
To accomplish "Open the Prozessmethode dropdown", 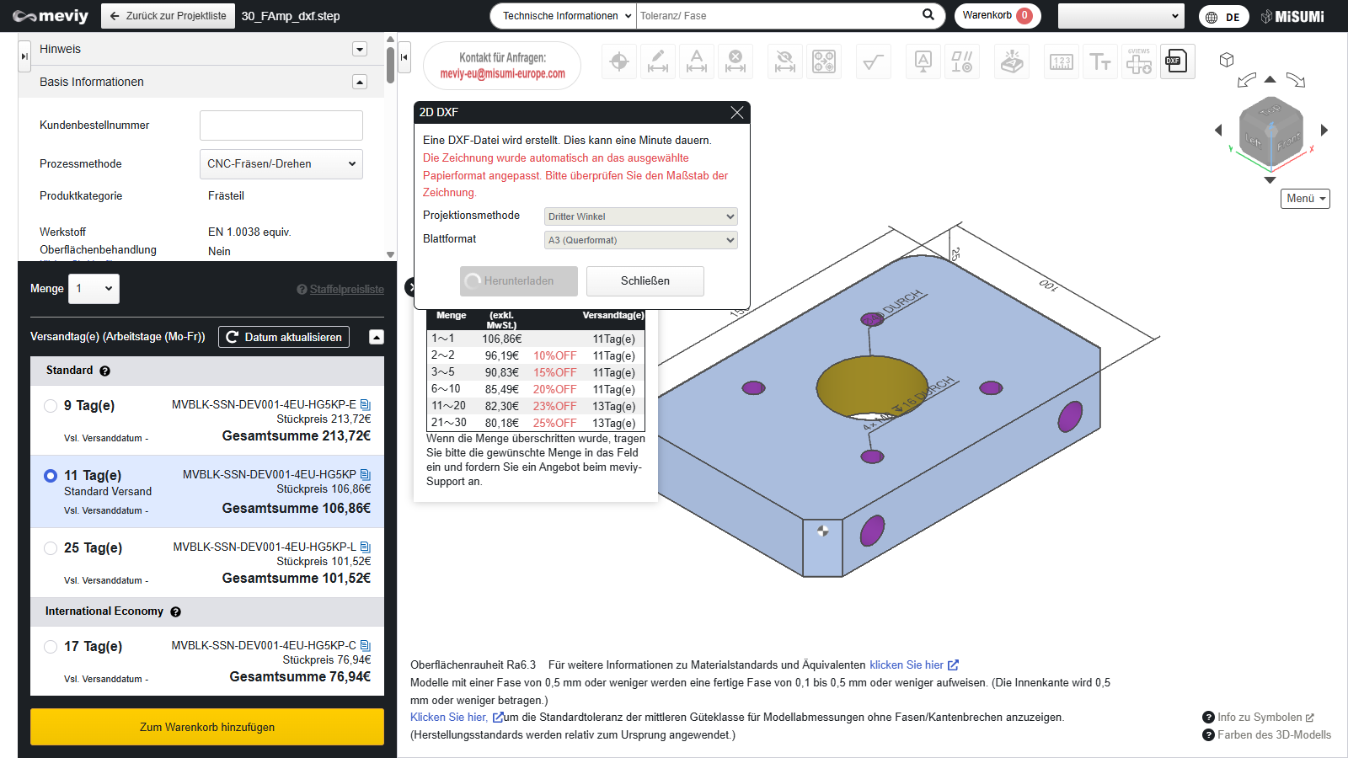I will click(281, 164).
